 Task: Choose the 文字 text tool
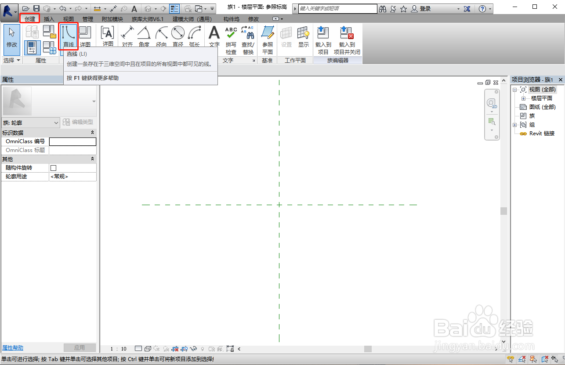coord(214,36)
